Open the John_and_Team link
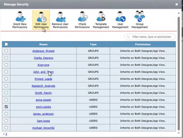The image size is (183, 138). coord(43,72)
